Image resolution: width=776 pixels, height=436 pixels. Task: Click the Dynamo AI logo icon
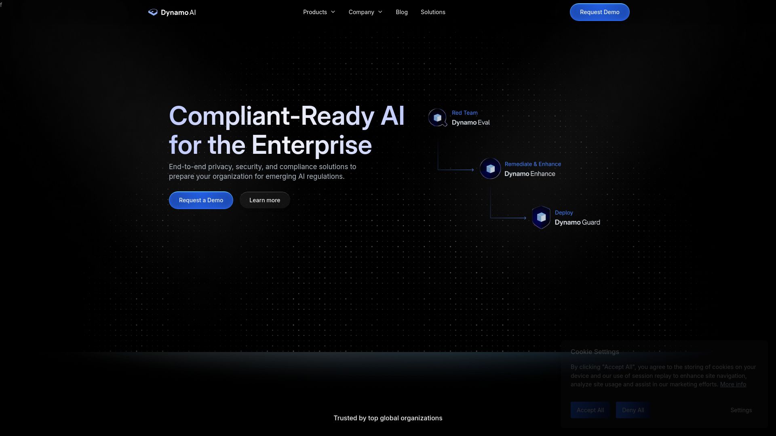pyautogui.click(x=152, y=12)
